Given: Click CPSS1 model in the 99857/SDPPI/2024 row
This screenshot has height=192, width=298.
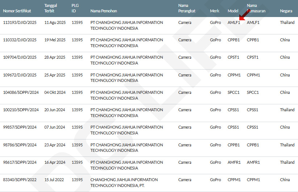Looking at the screenshot, I should click(x=233, y=127).
